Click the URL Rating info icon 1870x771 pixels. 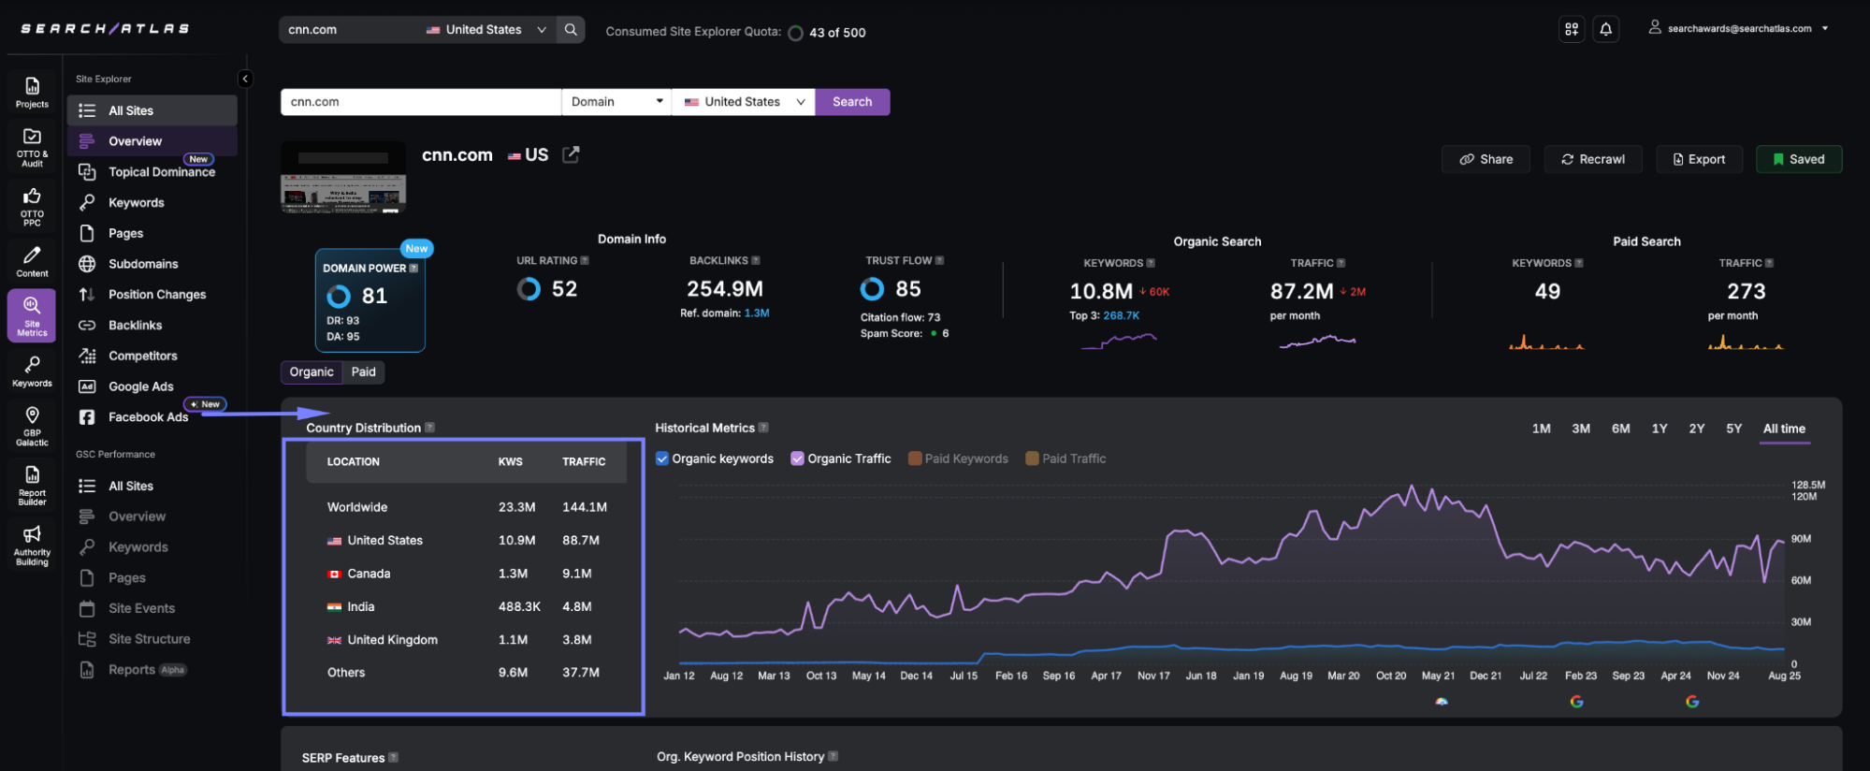[x=585, y=260]
